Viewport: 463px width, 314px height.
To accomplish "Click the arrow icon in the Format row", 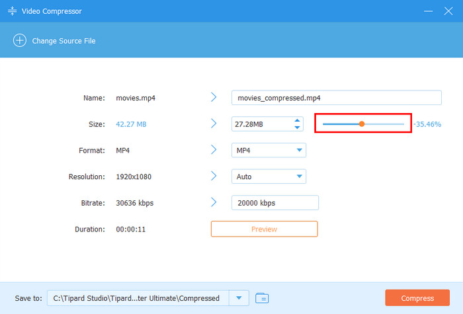I will coord(214,150).
